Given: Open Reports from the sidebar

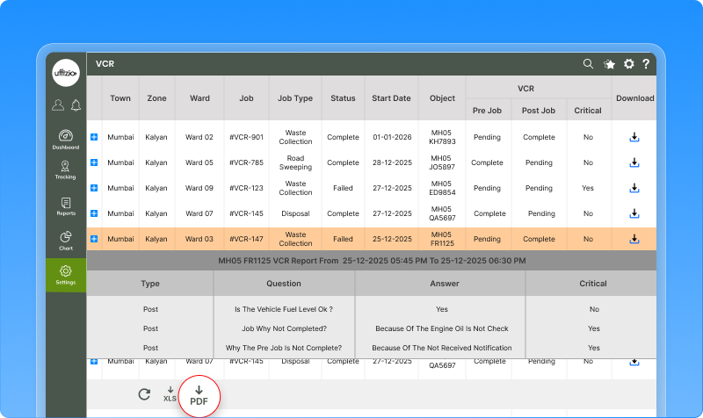Looking at the screenshot, I should pos(66,206).
